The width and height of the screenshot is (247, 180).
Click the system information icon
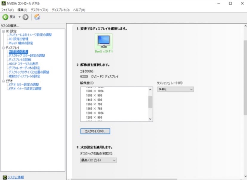coord(5,177)
